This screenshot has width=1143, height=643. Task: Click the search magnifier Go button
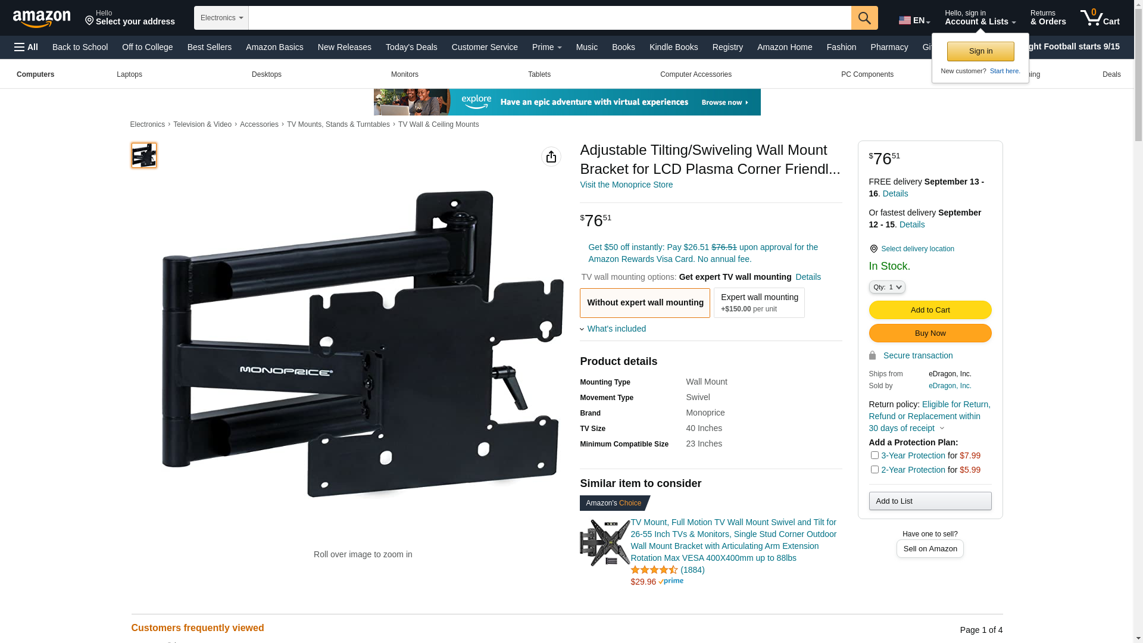[x=864, y=18]
